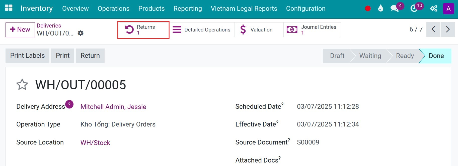Click the Print button
Screen dimensions: 458x166
(x=63, y=56)
